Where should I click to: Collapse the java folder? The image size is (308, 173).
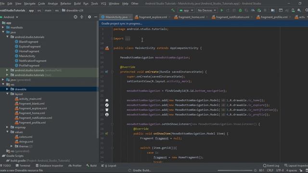click(x=3, y=32)
